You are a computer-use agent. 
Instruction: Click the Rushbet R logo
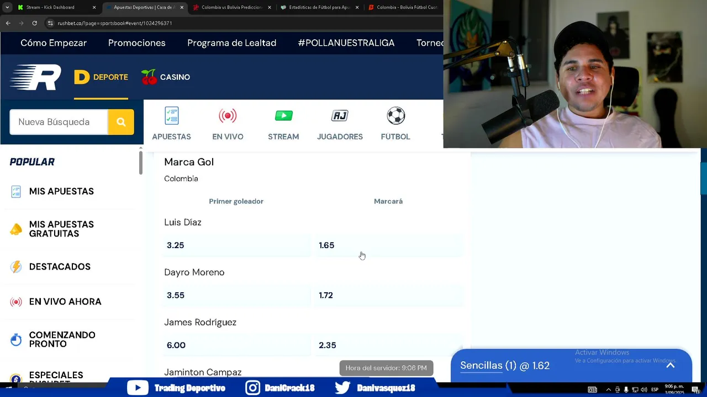35,77
